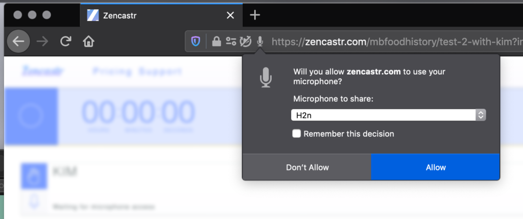Click the autoplay blocked icon in address bar
The image size is (523, 219).
246,41
